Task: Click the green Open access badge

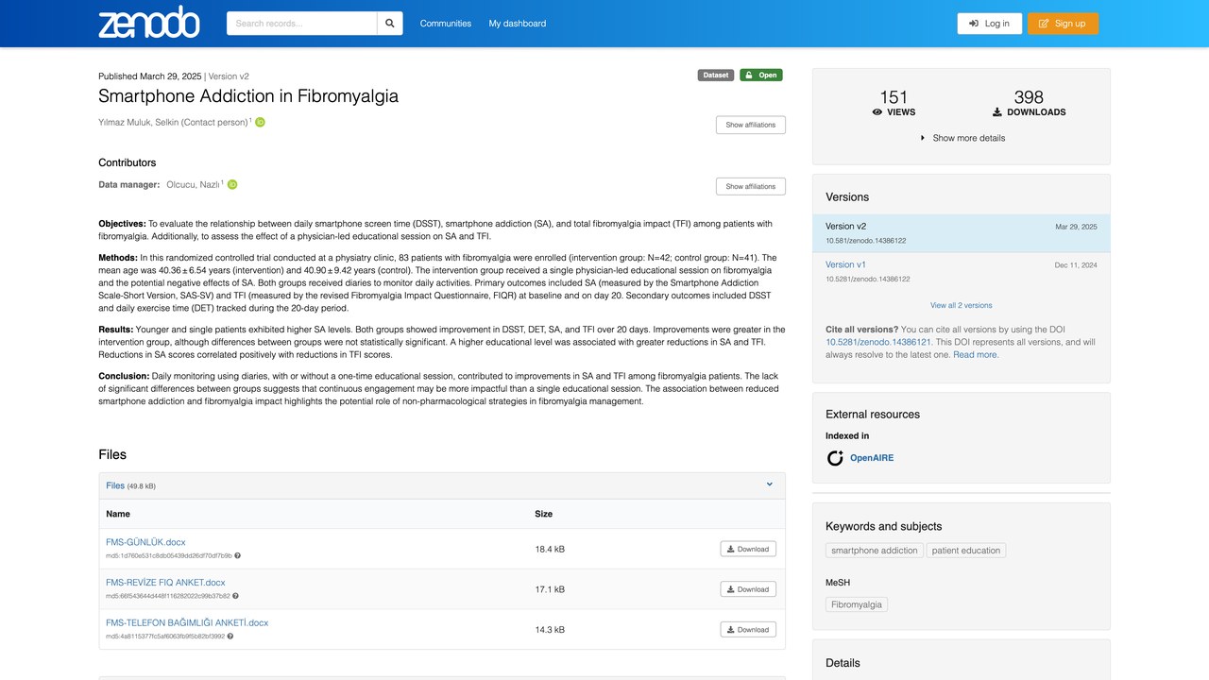Action: click(761, 76)
